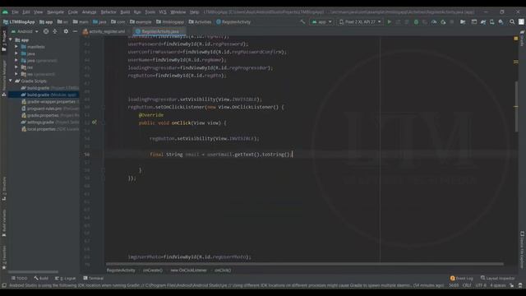Expand the java folder arrow
Image resolution: width=526 pixels, height=296 pixels.
16,53
